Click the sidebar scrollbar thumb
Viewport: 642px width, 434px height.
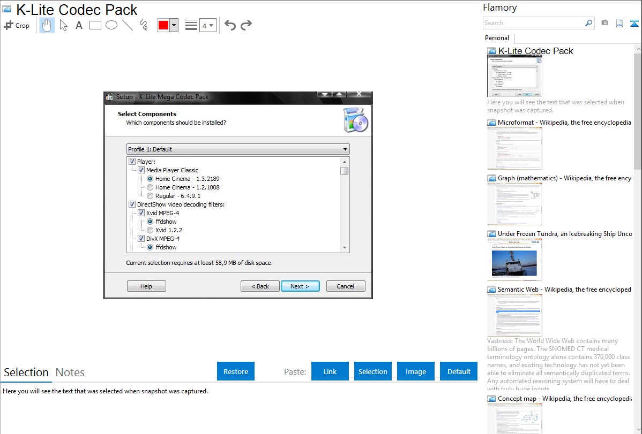(x=638, y=110)
